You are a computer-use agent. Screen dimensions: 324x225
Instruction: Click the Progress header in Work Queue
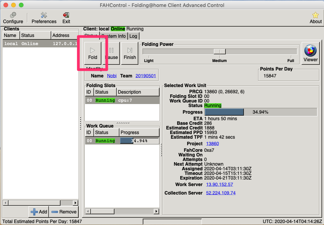[139, 133]
